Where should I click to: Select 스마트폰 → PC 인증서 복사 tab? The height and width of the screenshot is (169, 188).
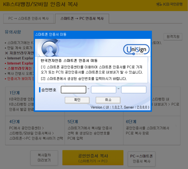82,18
